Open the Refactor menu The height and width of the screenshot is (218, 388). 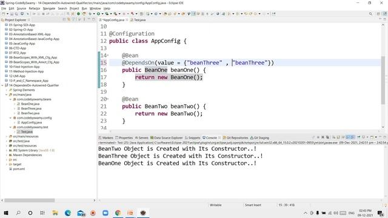(x=35, y=8)
